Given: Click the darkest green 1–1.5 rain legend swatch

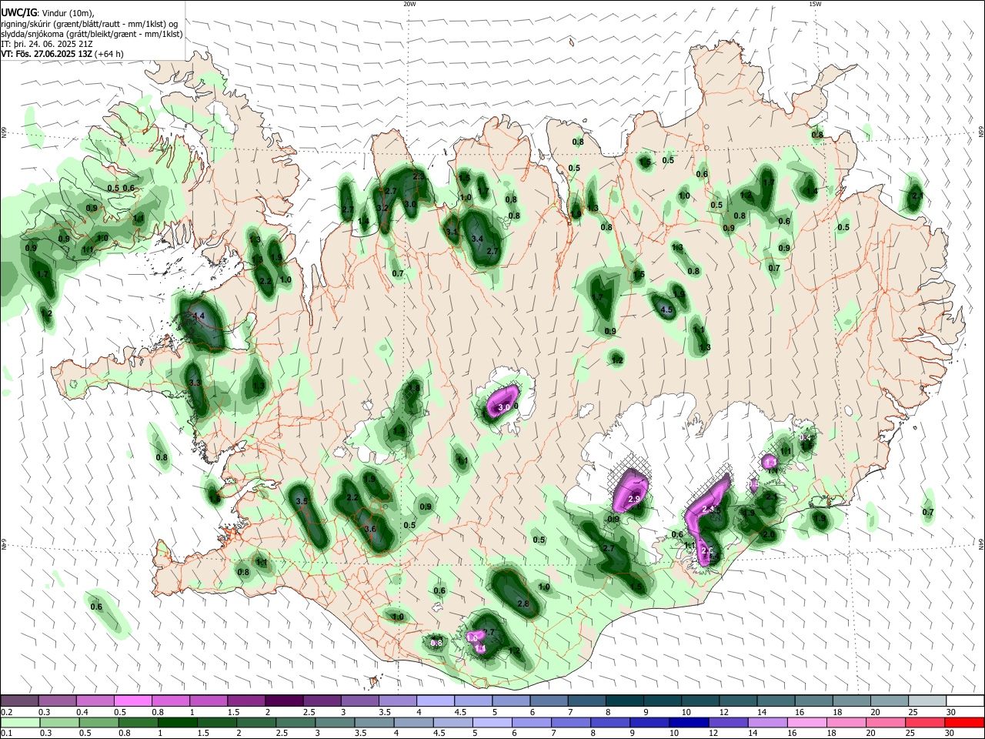Looking at the screenshot, I should 178,722.
